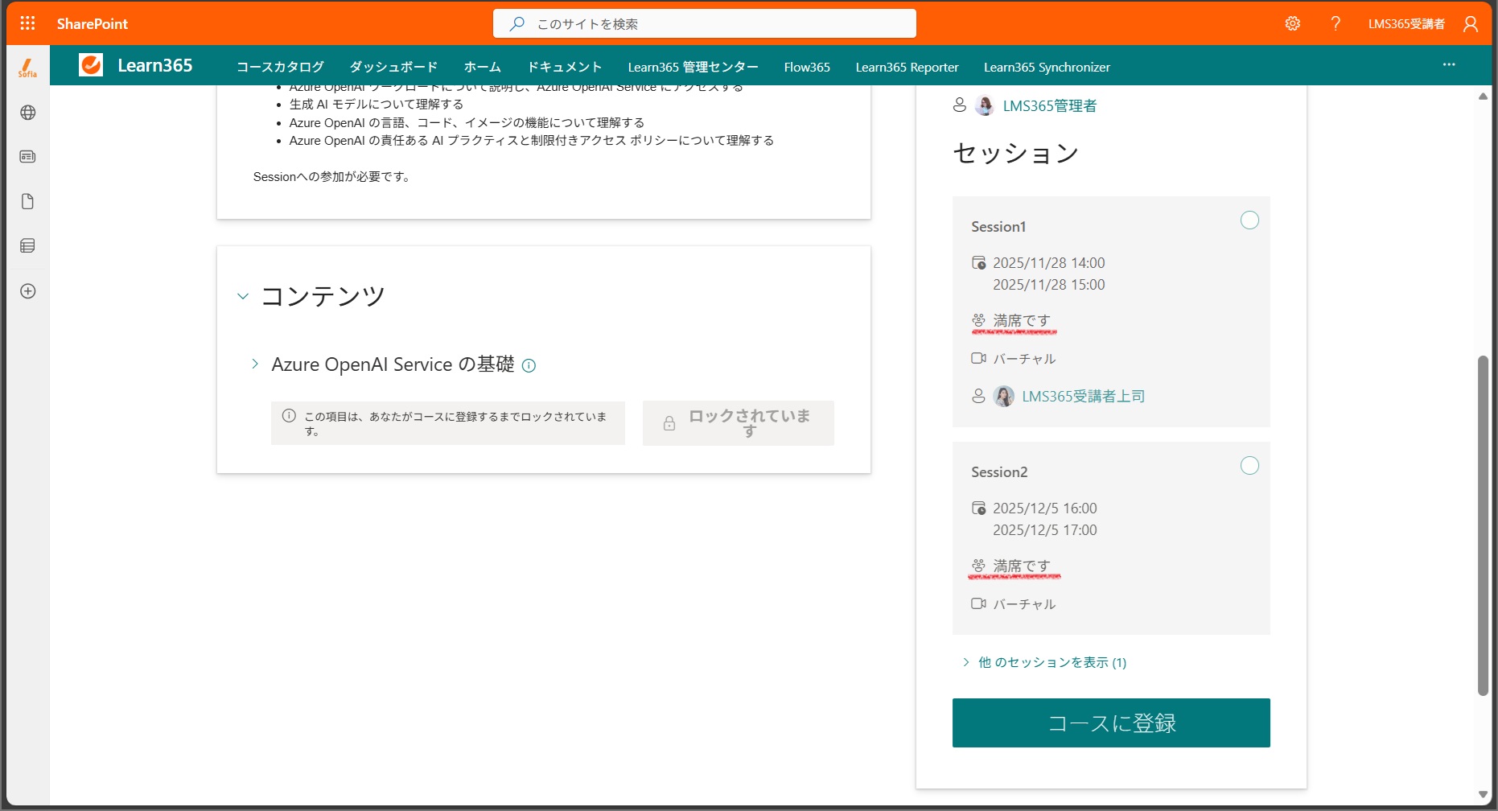
Task: Open Learn365 Reporter
Action: [x=907, y=67]
